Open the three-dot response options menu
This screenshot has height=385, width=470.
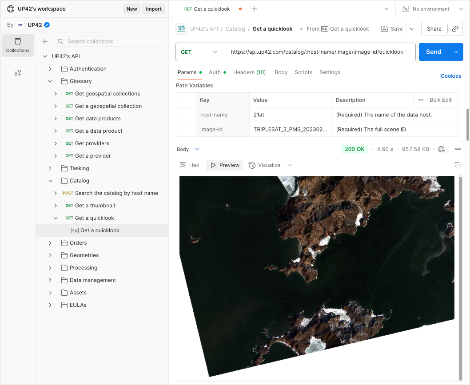458,149
